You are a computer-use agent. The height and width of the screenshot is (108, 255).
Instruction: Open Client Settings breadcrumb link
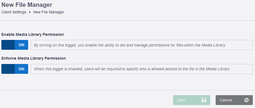(x=14, y=12)
